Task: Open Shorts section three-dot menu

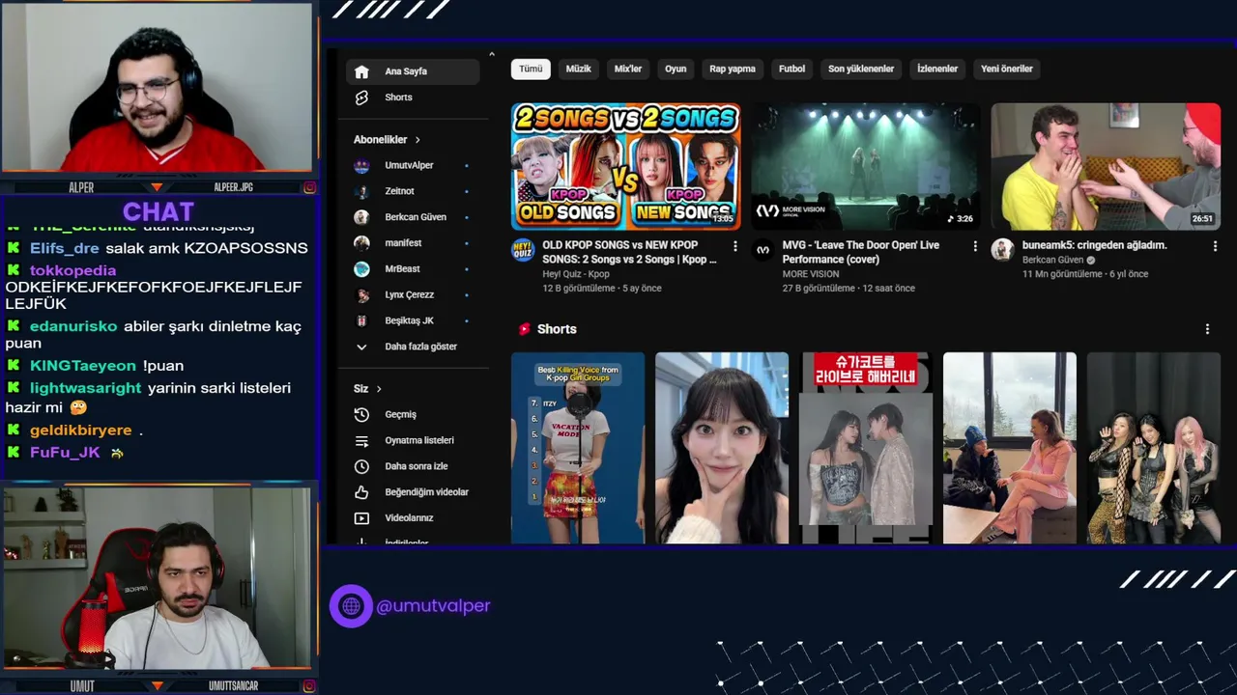Action: point(1207,329)
